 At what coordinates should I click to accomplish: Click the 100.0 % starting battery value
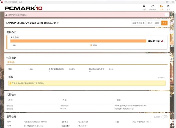point(72,69)
